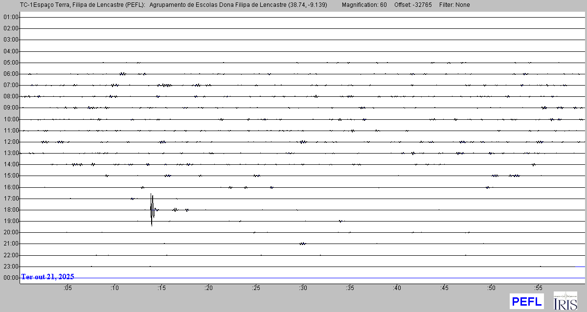Click the 18:00 hour label
The width and height of the screenshot is (587, 312).
11,210
